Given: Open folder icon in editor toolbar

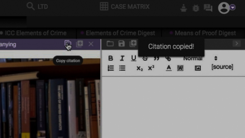Looking at the screenshot, I should click(x=110, y=43).
